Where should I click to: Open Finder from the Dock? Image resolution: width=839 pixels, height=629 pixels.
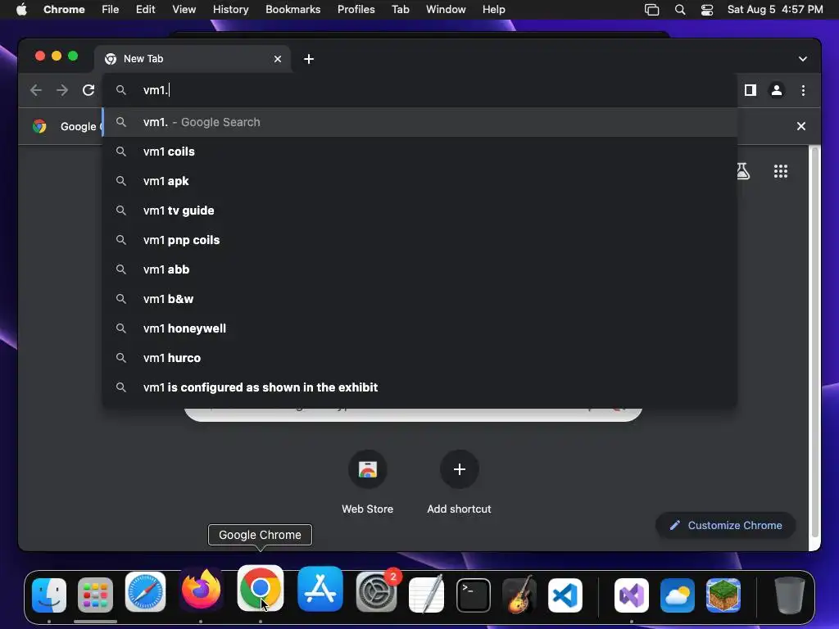tap(49, 595)
